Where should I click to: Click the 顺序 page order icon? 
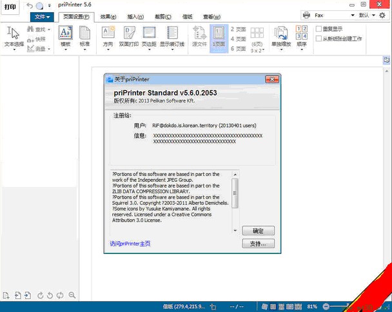tap(301, 37)
